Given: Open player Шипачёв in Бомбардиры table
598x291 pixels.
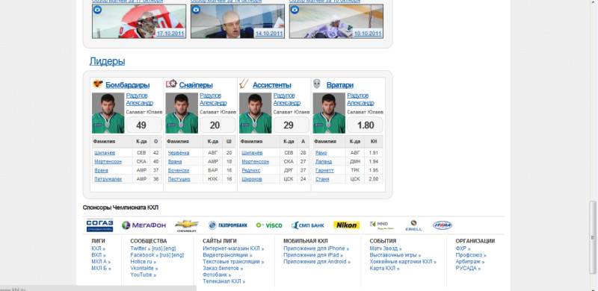Looking at the screenshot, I should (x=105, y=153).
